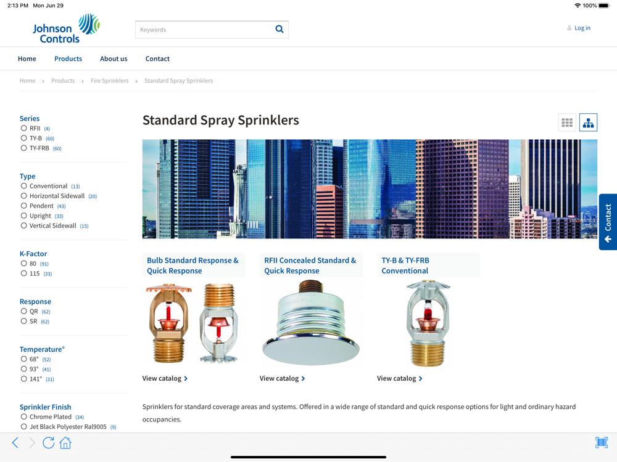Go to Products breadcrumb
Screen dimensions: 617x462
[63, 81]
